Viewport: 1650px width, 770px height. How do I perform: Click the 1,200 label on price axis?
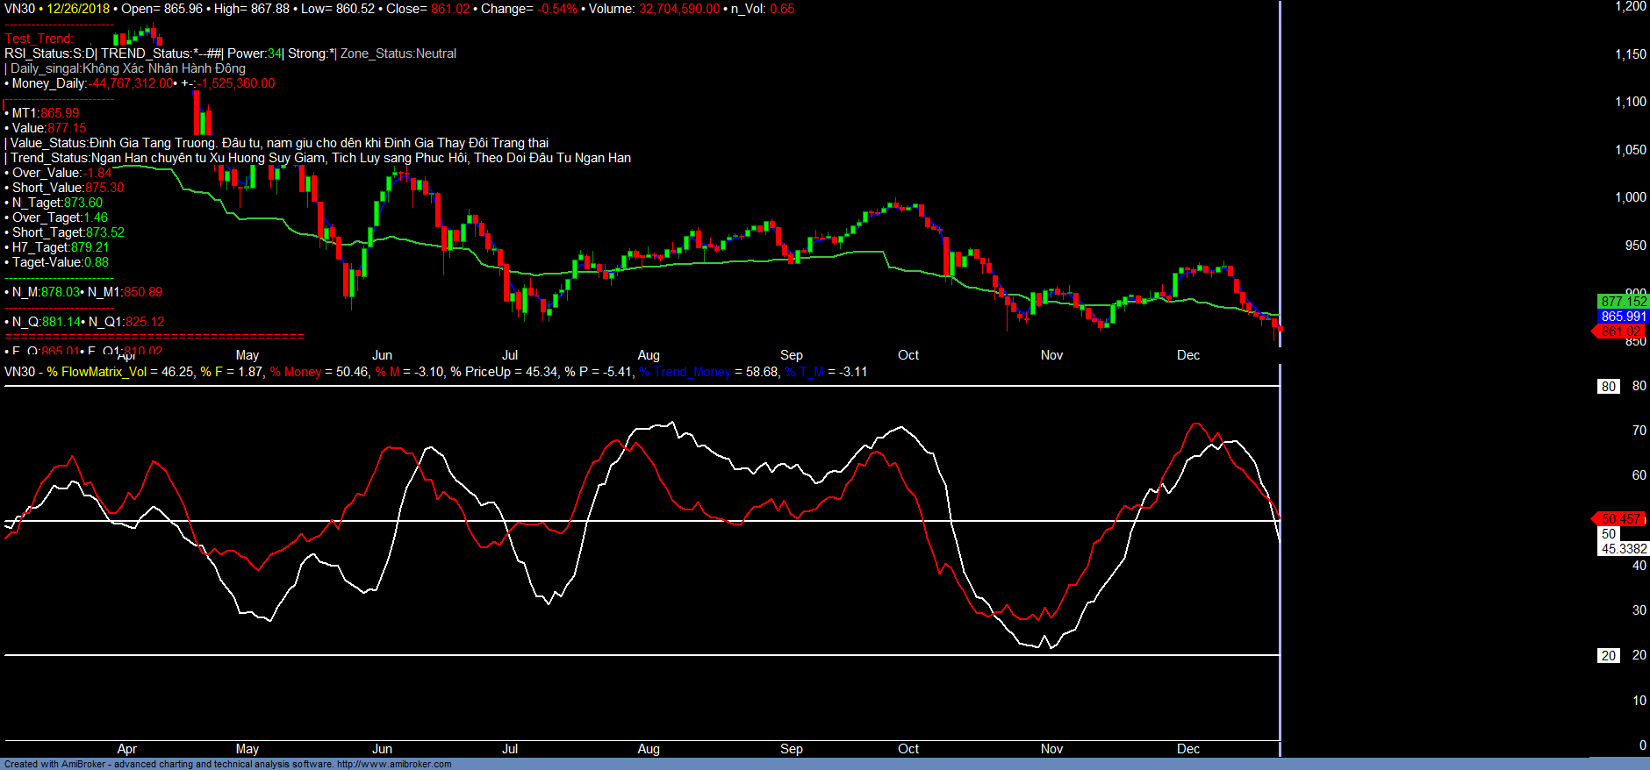1631,6
